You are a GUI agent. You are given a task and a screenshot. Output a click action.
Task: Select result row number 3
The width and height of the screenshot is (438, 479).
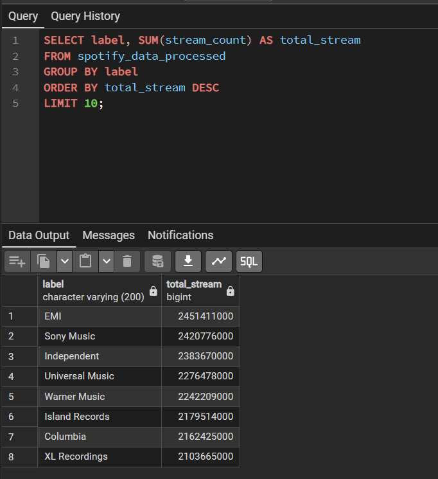click(x=19, y=356)
